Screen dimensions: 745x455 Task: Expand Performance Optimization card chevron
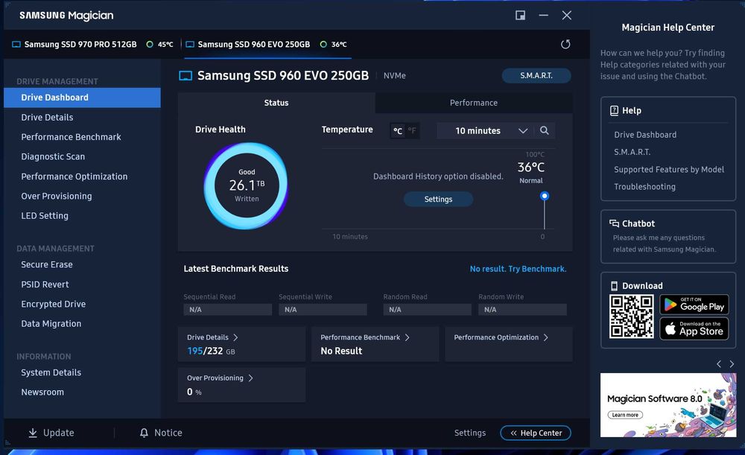point(545,337)
